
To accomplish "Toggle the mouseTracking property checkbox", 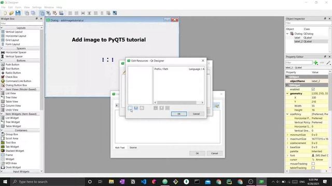I will coord(313,164).
